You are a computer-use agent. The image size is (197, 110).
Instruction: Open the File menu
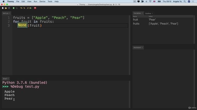(x=18, y=2)
